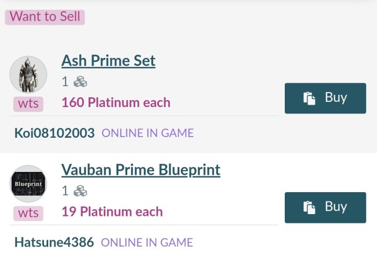Click the quantity number 1 under Ash Prime Set

(65, 82)
